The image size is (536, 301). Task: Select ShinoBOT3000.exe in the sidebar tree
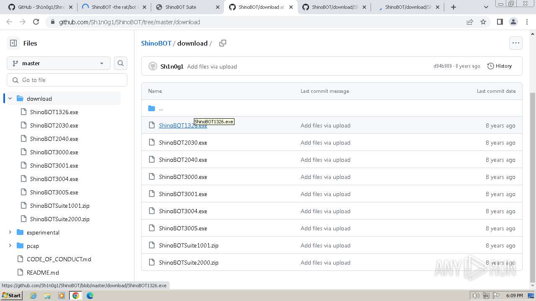point(54,152)
